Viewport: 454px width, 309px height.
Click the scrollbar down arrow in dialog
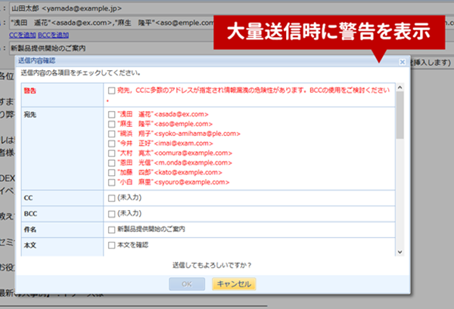[400, 252]
